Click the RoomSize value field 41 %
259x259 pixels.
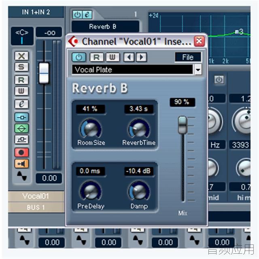click(x=90, y=109)
